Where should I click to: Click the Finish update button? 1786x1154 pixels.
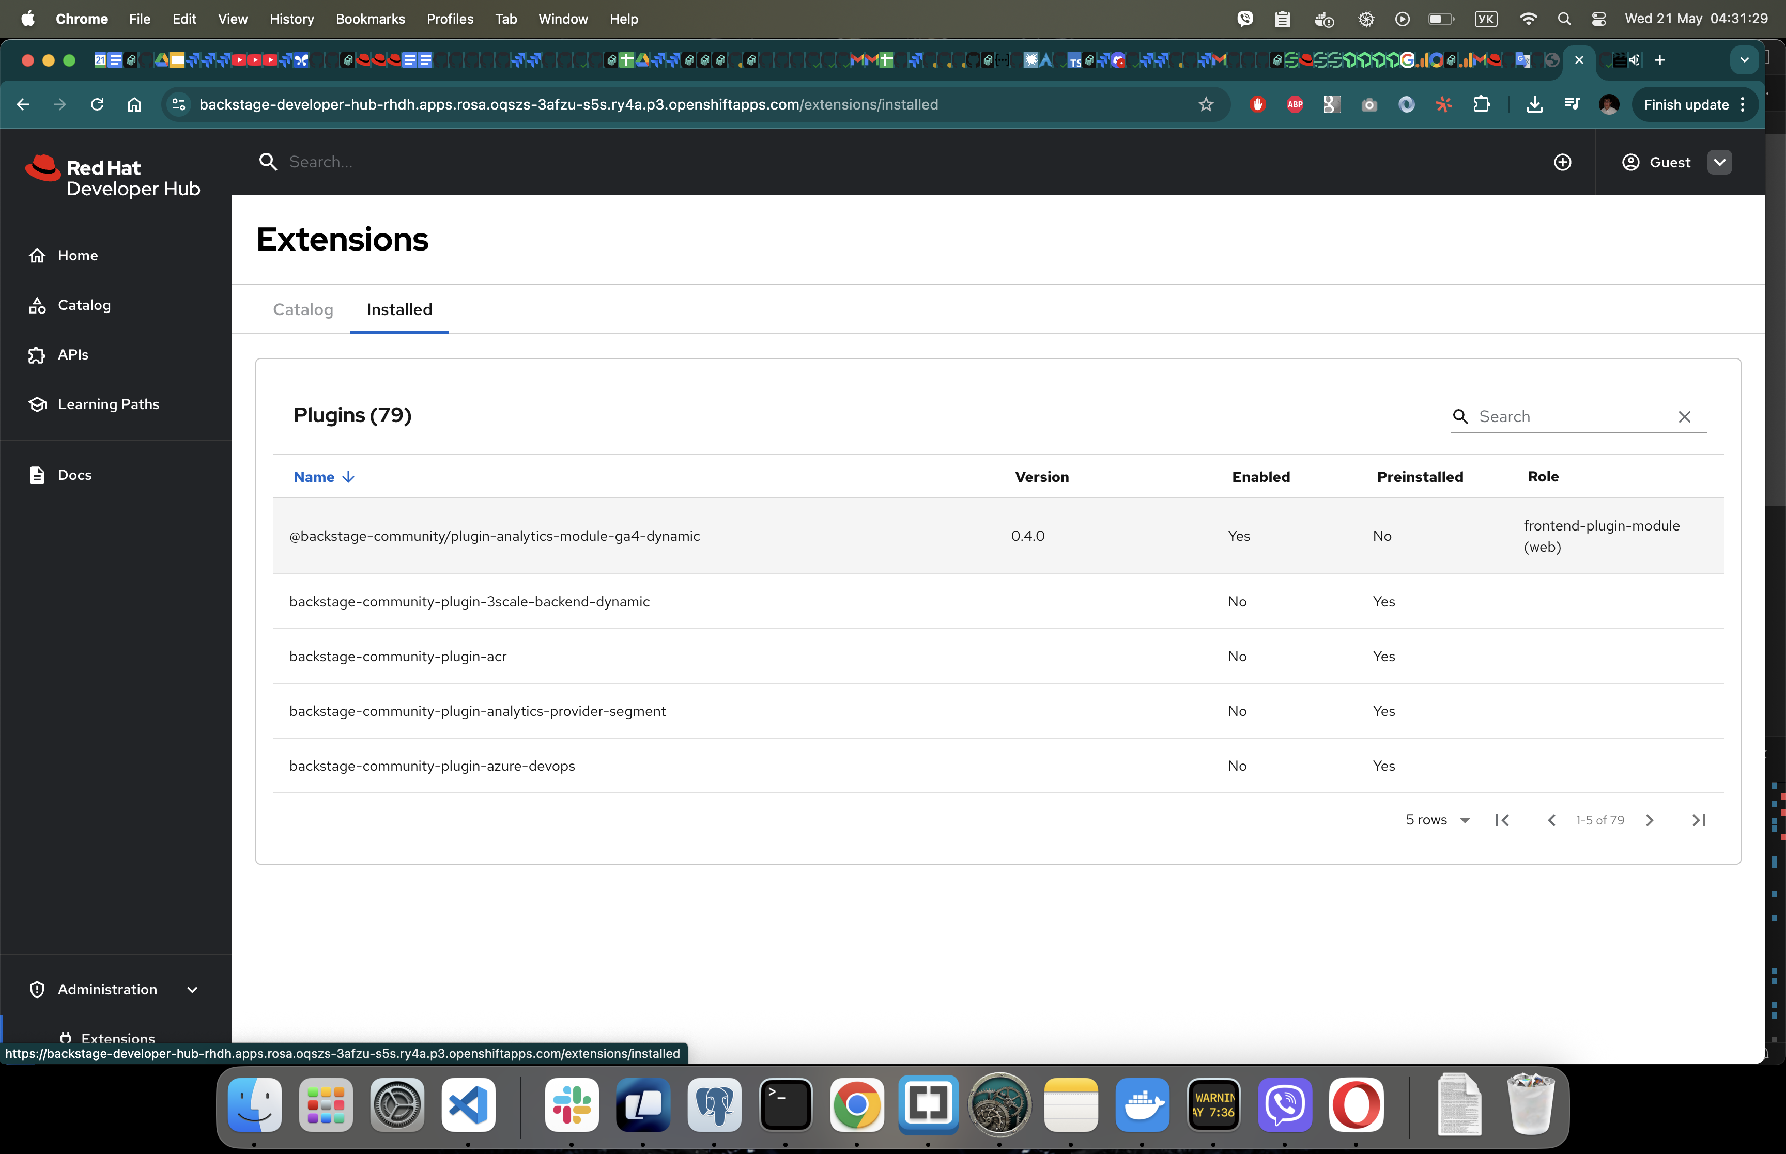coord(1686,105)
